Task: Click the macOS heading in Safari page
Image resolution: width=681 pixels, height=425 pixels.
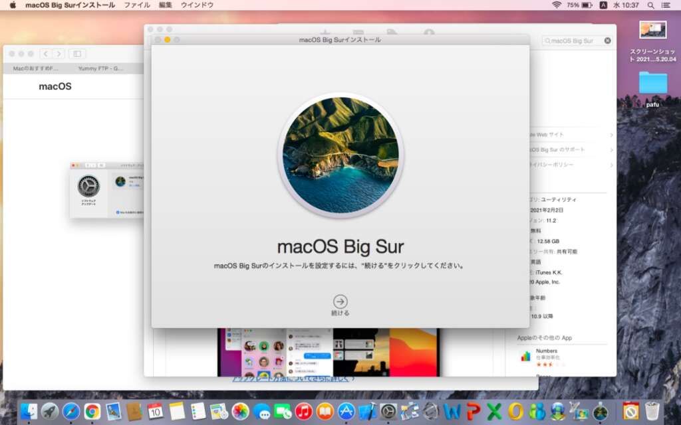Action: click(x=55, y=86)
